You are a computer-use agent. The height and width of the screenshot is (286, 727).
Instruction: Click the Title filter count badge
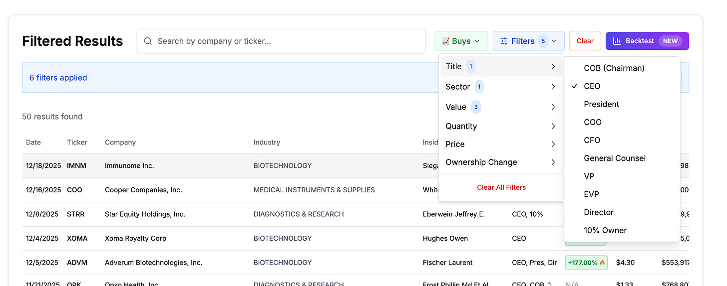point(470,66)
